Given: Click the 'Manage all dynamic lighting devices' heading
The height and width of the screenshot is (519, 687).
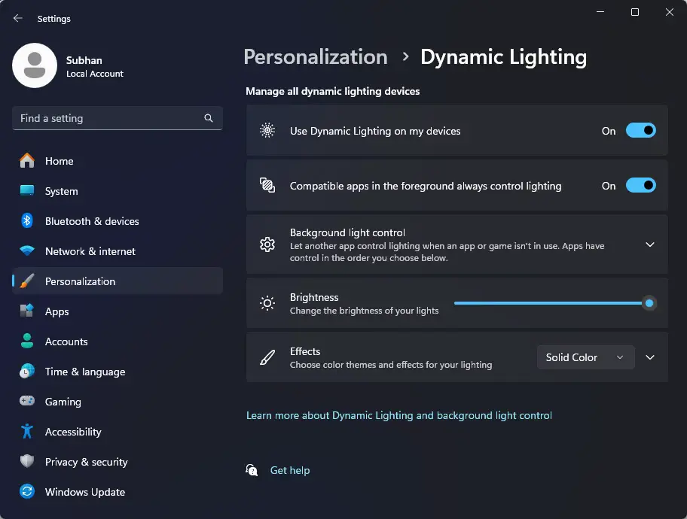Looking at the screenshot, I should pos(332,91).
